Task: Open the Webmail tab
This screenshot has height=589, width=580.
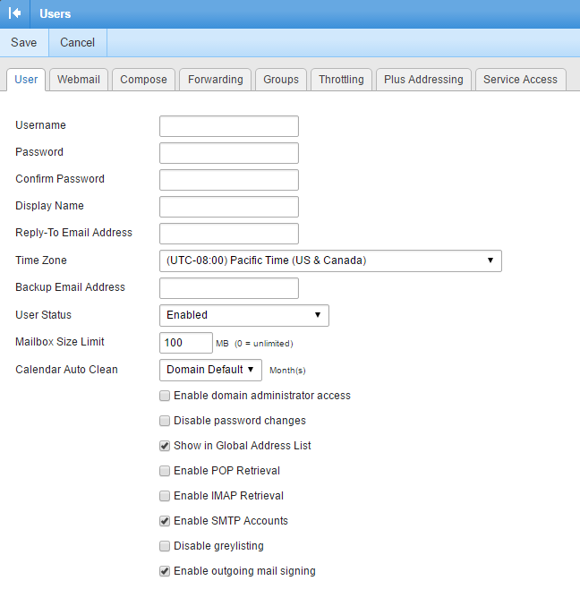Action: 79,80
